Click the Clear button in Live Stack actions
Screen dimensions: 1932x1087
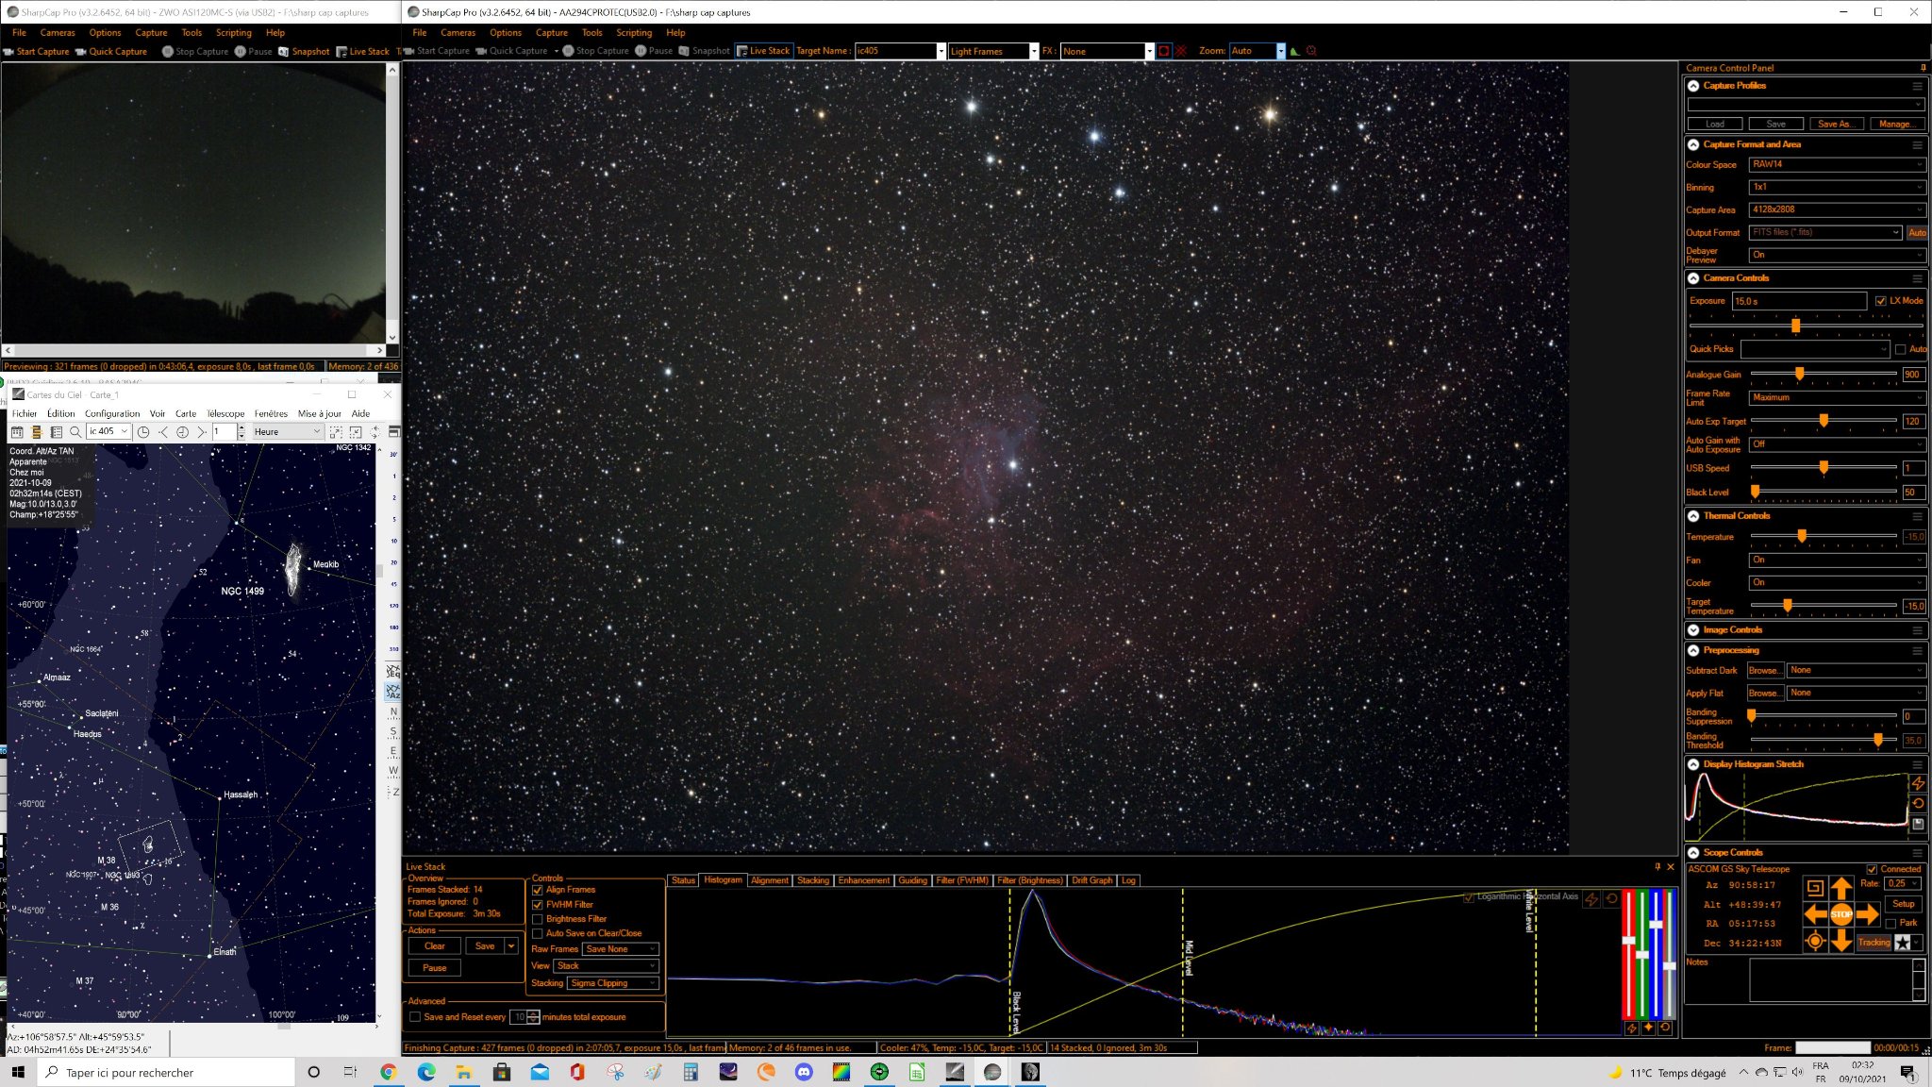[x=435, y=946]
